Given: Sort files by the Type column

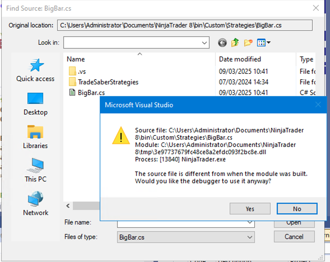Looking at the screenshot, I should click(306, 59).
